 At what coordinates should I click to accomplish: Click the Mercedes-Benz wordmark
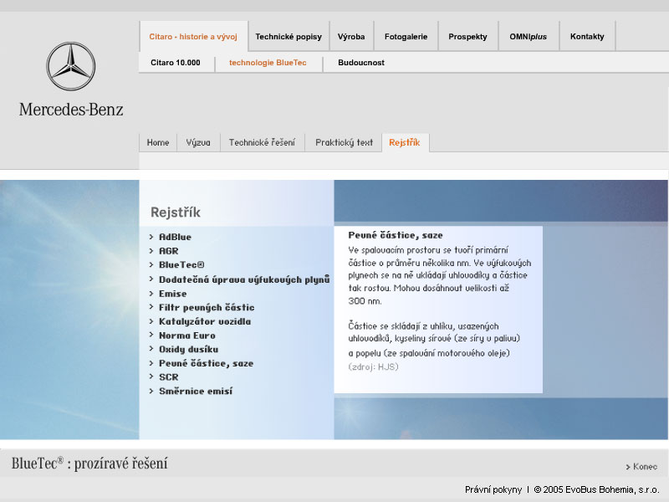click(71, 110)
